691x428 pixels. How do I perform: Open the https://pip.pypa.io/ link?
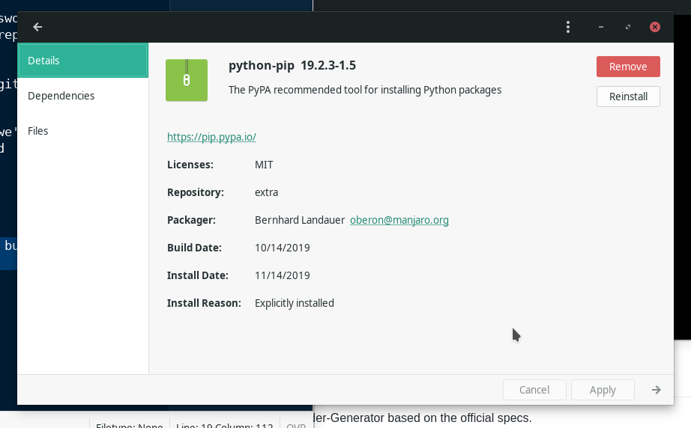point(211,137)
